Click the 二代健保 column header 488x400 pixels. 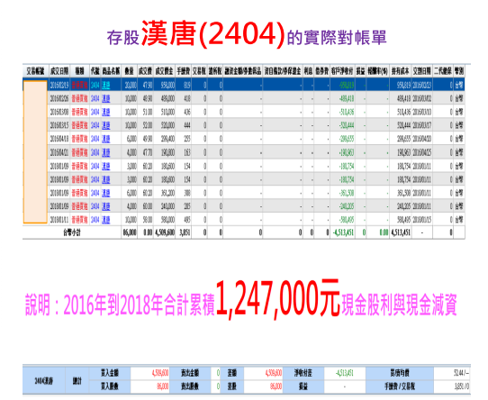[443, 71]
